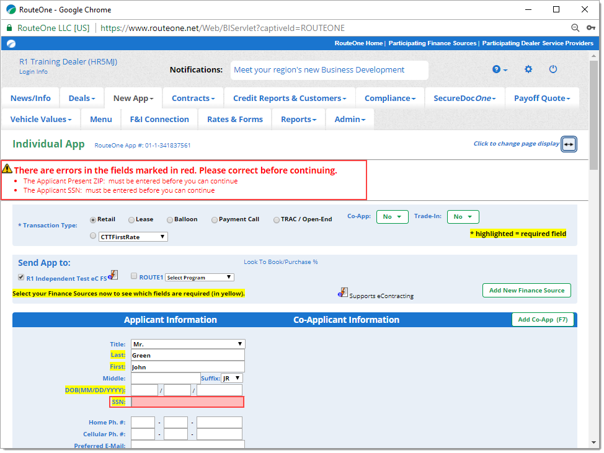Open the F&I Connection tab
This screenshot has height=453, width=604.
[159, 120]
